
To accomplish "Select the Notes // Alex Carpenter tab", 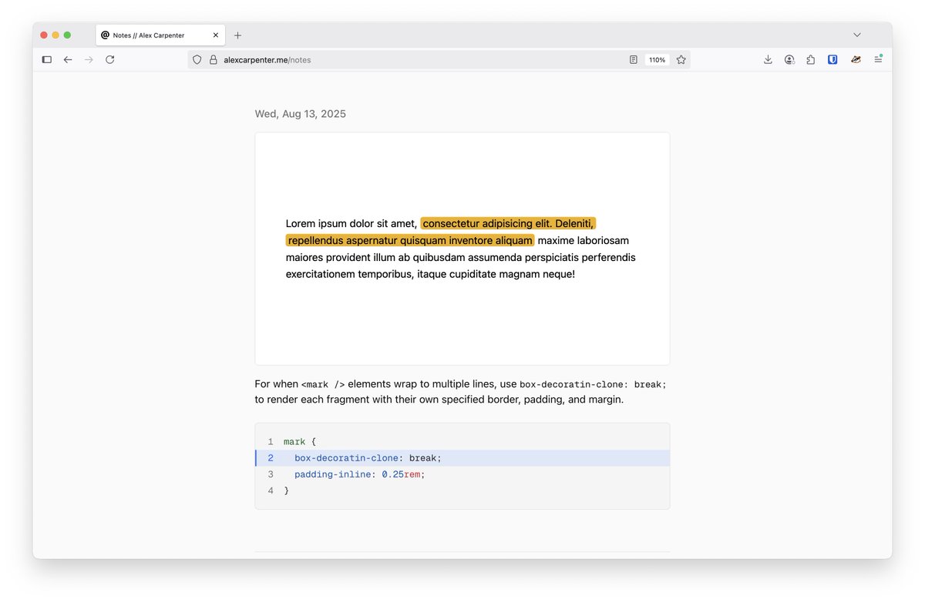I will 154,35.
